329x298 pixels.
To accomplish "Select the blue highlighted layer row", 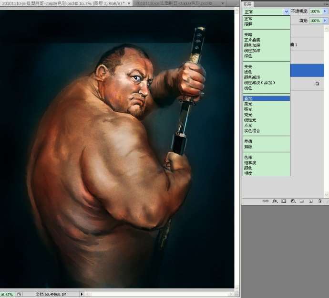I will click(x=307, y=70).
